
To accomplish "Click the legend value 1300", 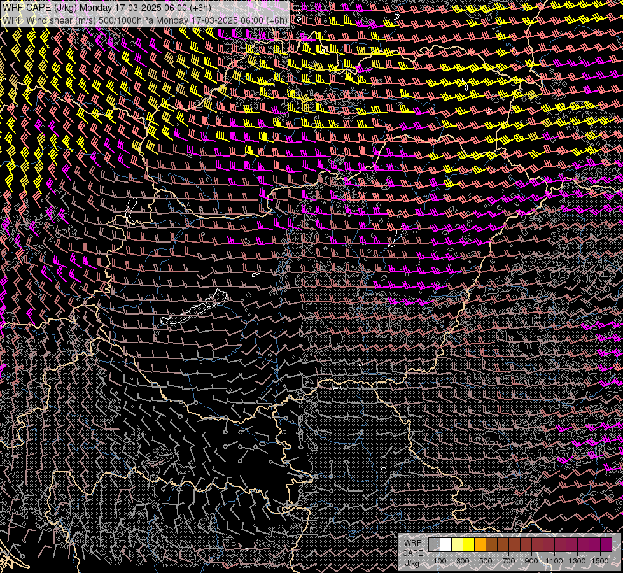I will [x=577, y=561].
